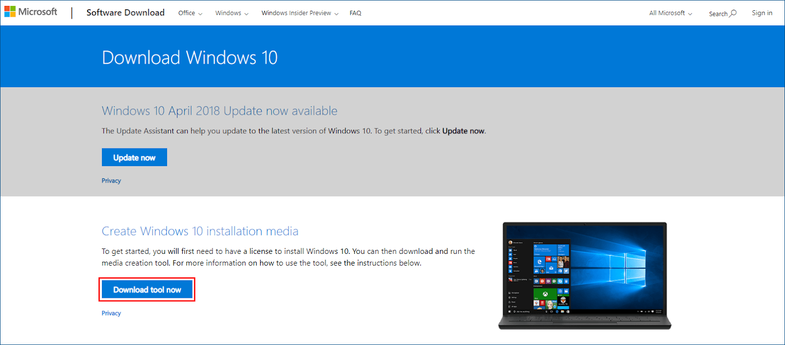Click the Search magnifier icon

(733, 13)
